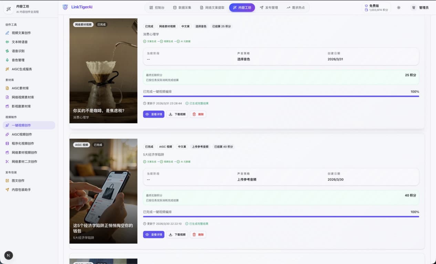
Task: Toggle the light/dark theme sun icon
Action: [x=398, y=8]
